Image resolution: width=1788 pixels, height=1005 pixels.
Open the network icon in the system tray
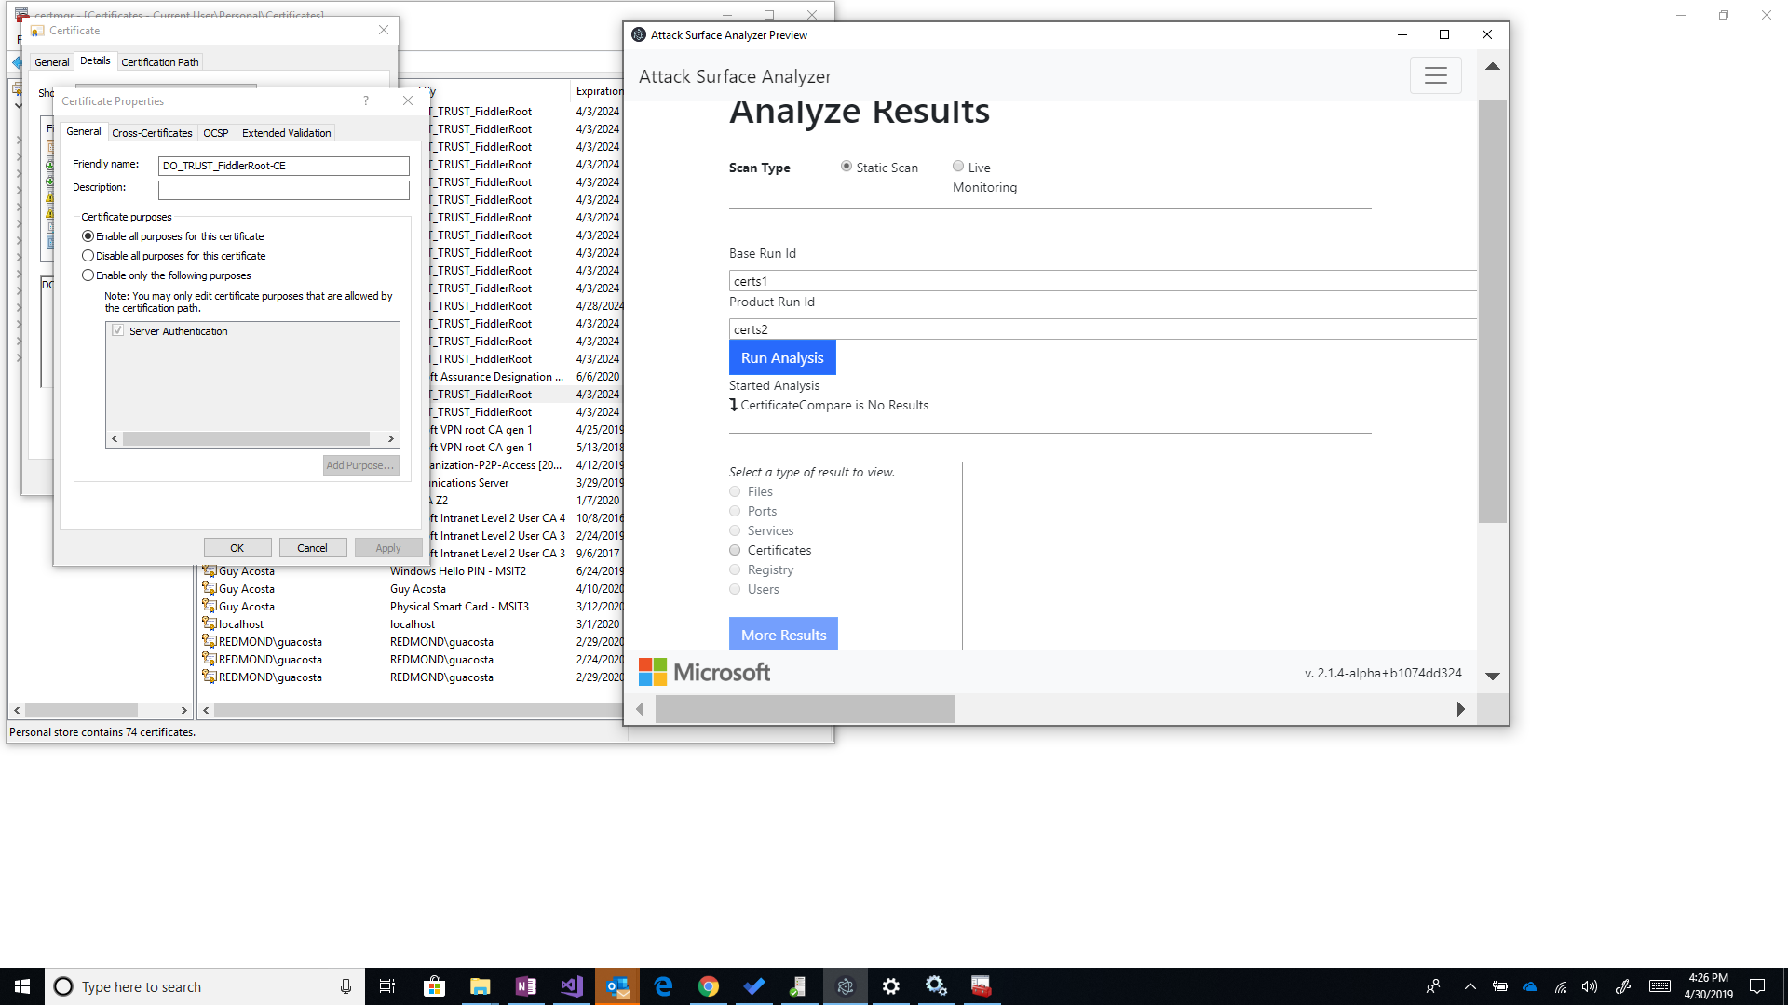1561,986
